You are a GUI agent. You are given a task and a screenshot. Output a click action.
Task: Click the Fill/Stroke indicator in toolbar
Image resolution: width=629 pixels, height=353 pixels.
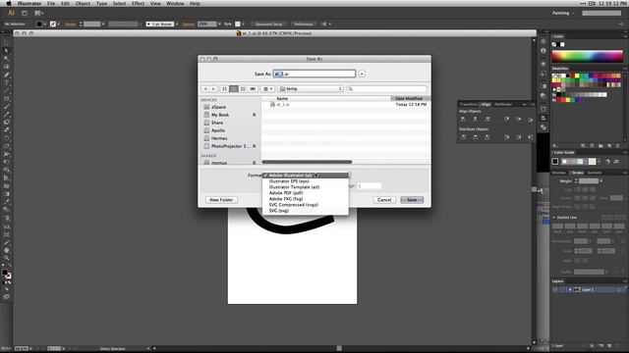(x=7, y=275)
